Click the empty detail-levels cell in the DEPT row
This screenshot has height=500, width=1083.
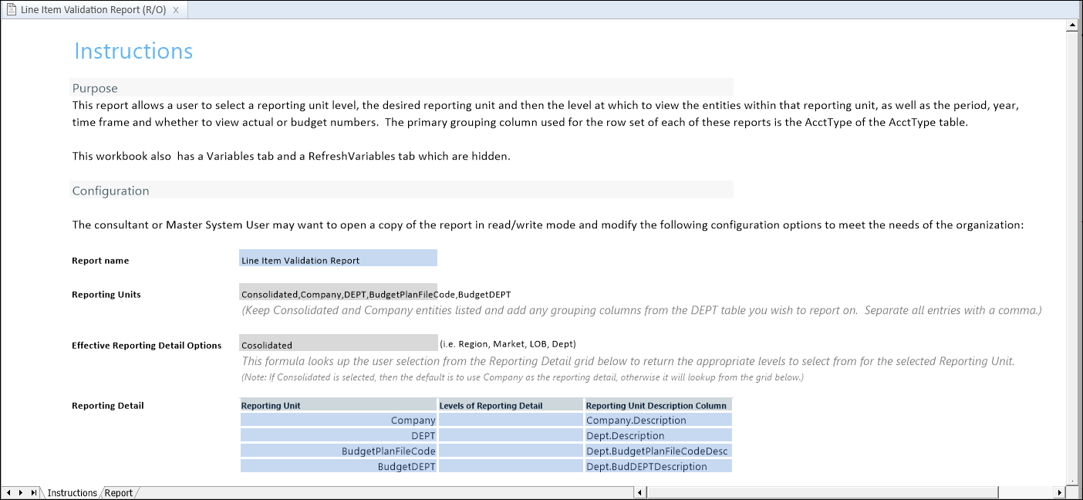click(x=511, y=436)
